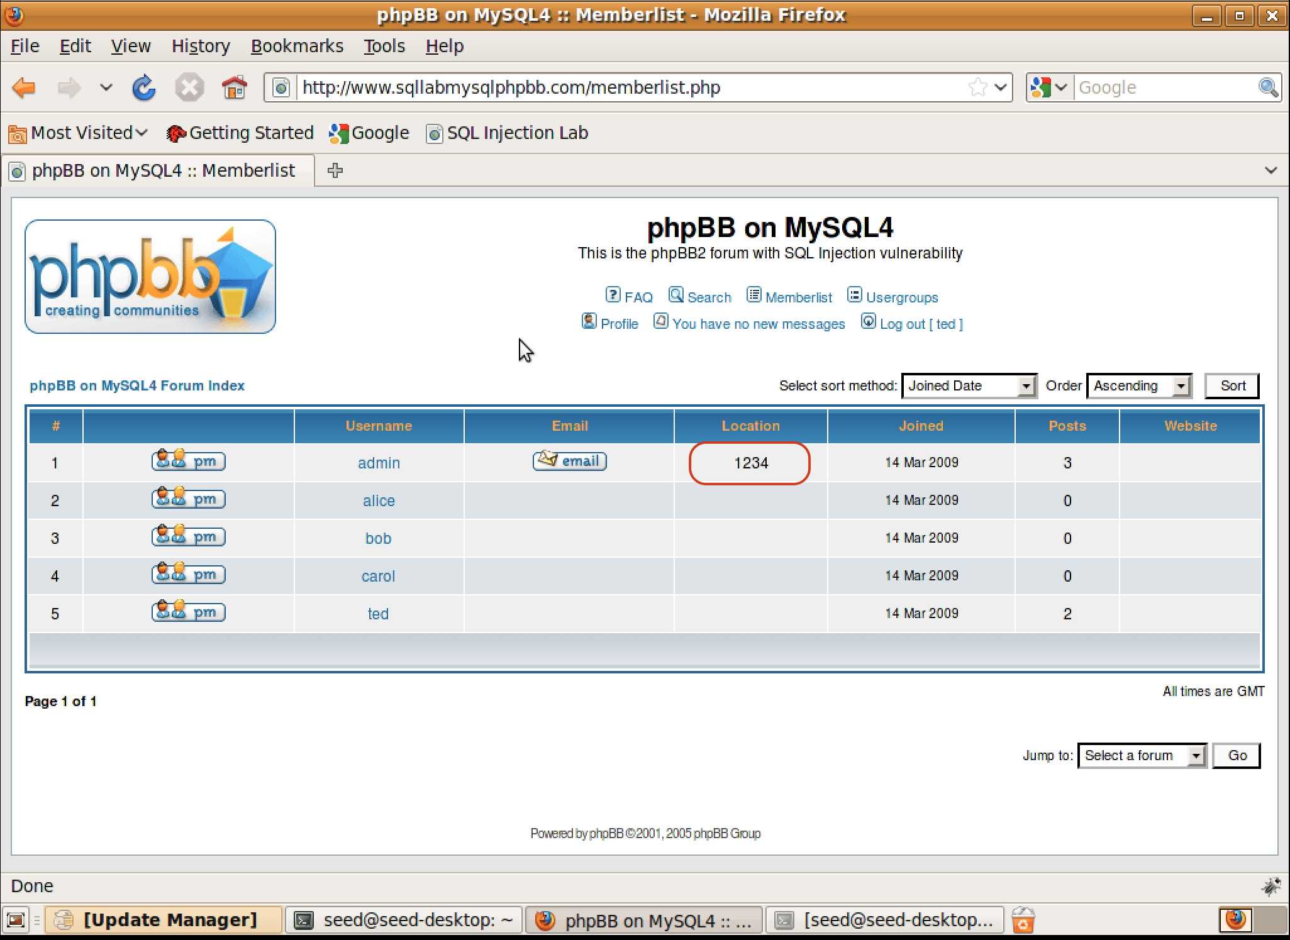The image size is (1290, 940).
Task: Open the Help menu
Action: coord(445,46)
